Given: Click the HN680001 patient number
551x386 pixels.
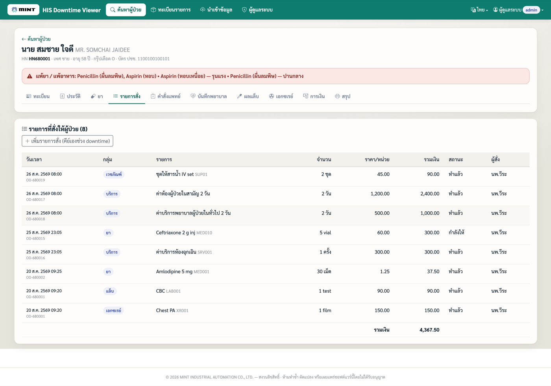Looking at the screenshot, I should point(39,59).
